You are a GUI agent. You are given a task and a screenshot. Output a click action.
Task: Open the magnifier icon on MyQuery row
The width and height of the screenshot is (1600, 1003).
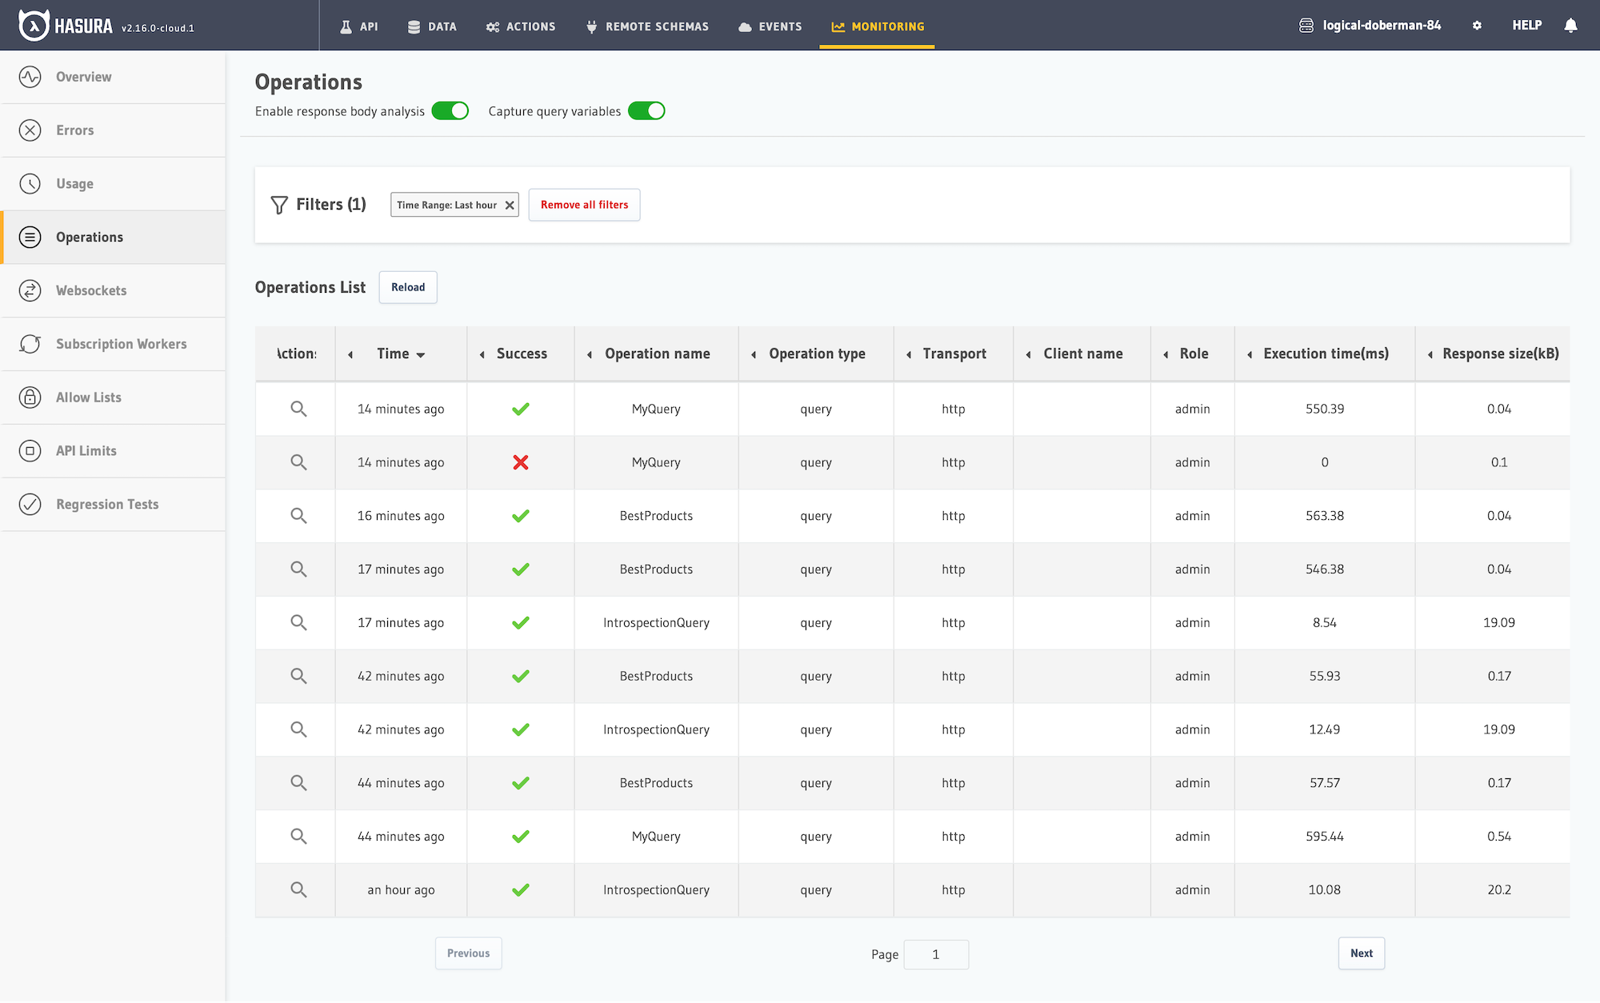coord(299,409)
